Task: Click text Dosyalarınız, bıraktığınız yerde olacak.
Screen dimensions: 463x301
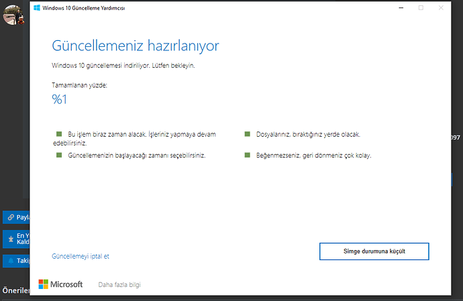Action: tap(308, 135)
